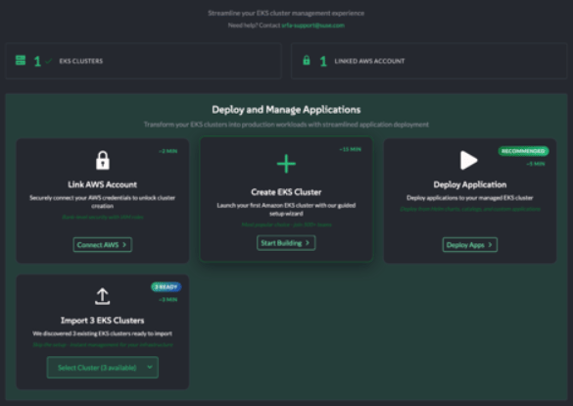The width and height of the screenshot is (573, 406).
Task: Click the number 1 beside EKS Clusters
Action: pos(37,61)
